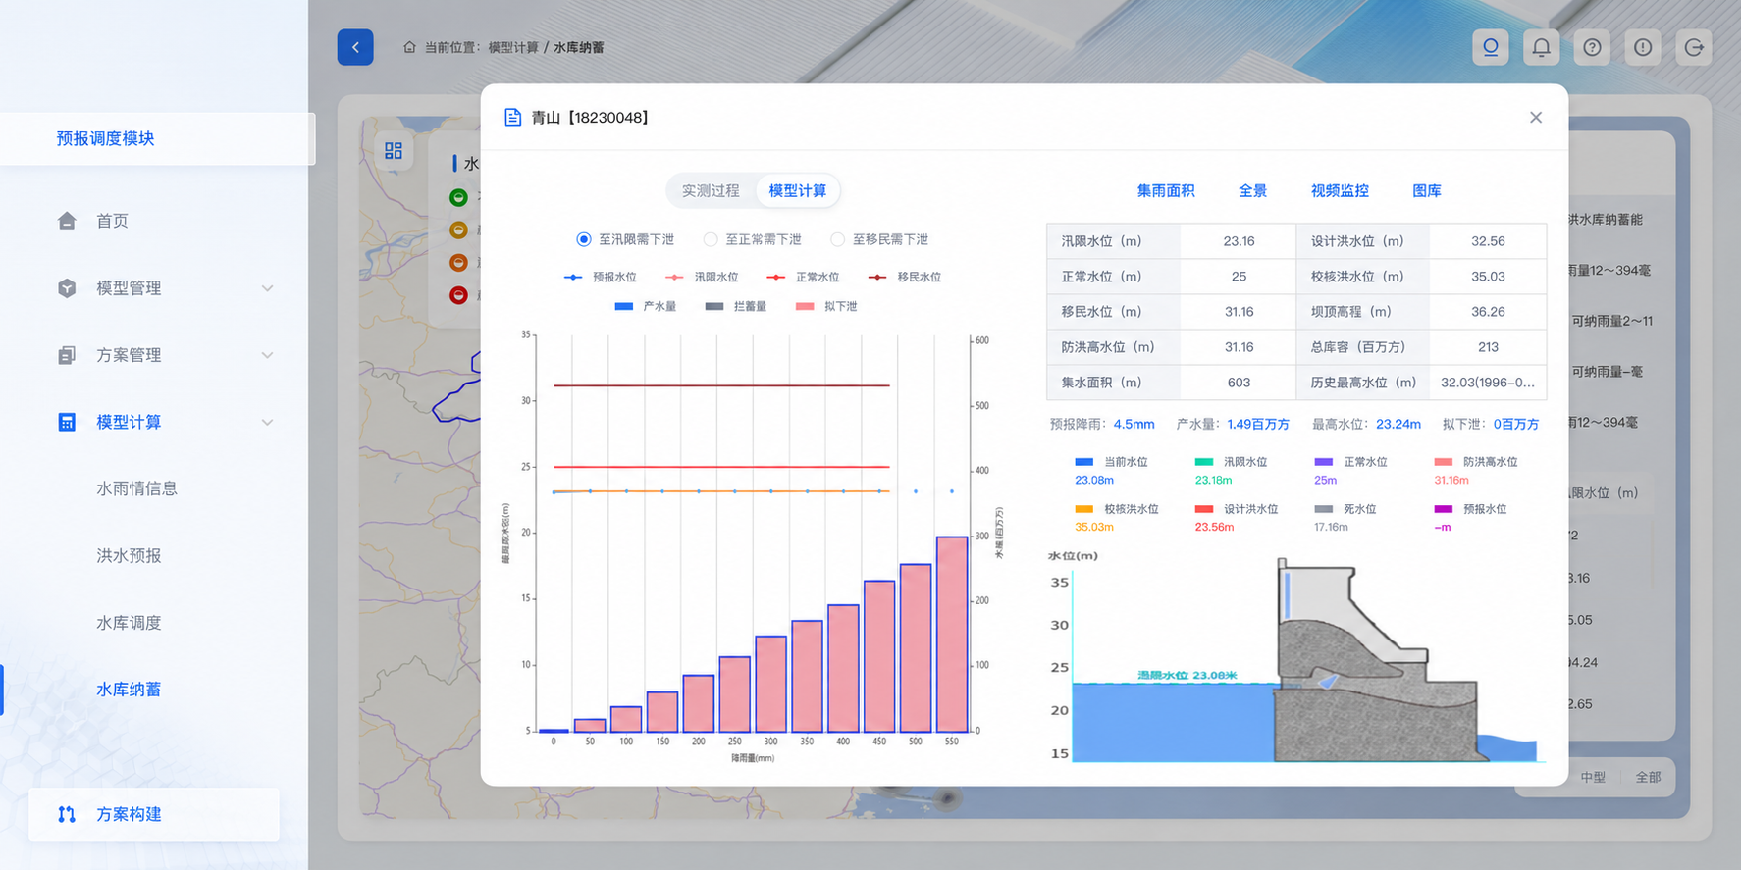
Task: Click the 全部 filter in background panel
Action: [1648, 777]
